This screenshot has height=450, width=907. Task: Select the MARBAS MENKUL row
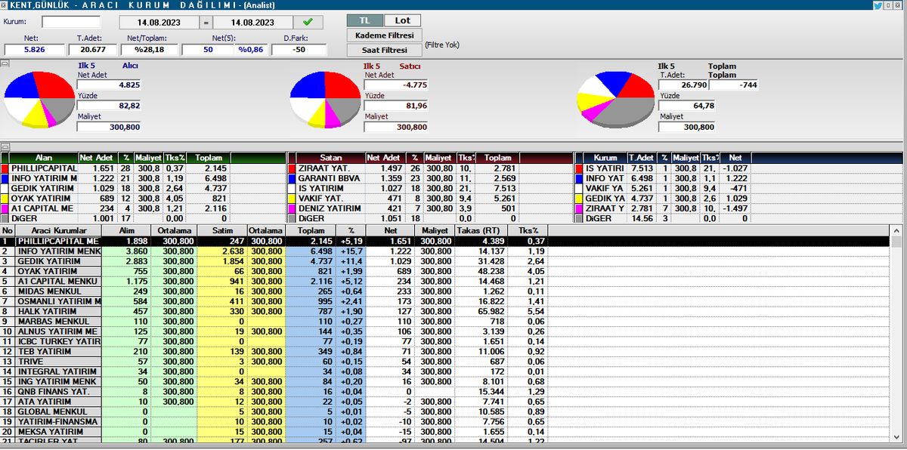tap(445, 322)
